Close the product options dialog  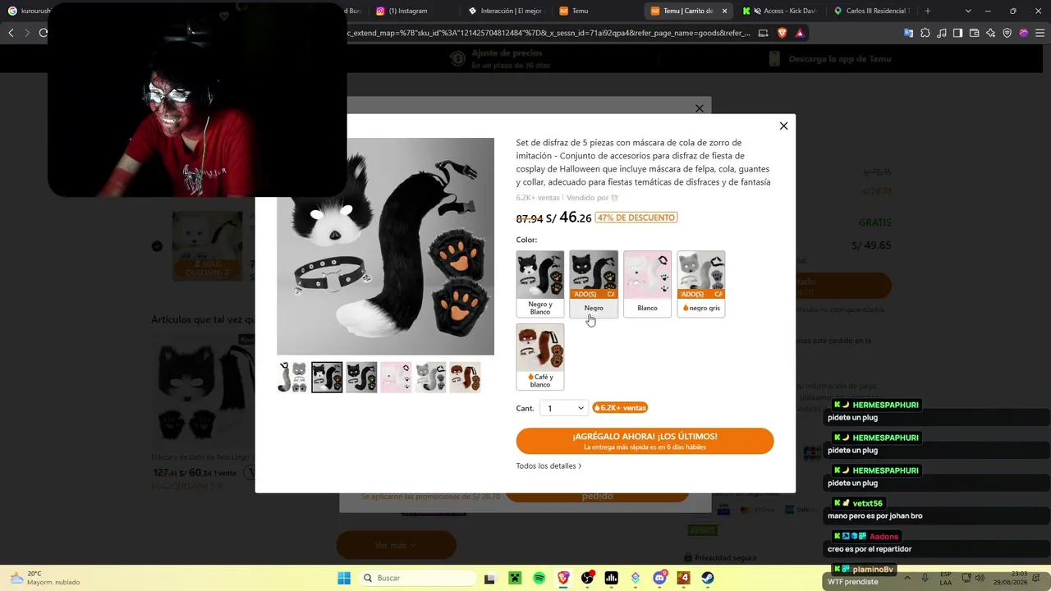click(783, 126)
